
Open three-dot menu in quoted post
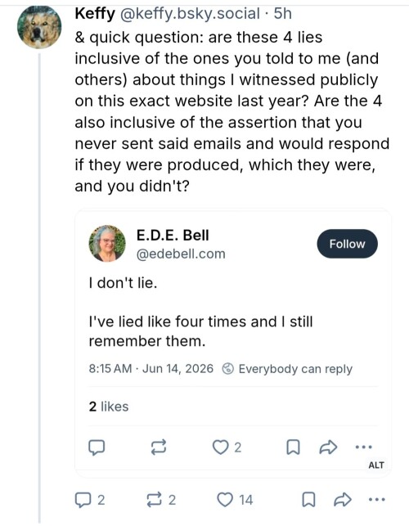click(x=364, y=447)
